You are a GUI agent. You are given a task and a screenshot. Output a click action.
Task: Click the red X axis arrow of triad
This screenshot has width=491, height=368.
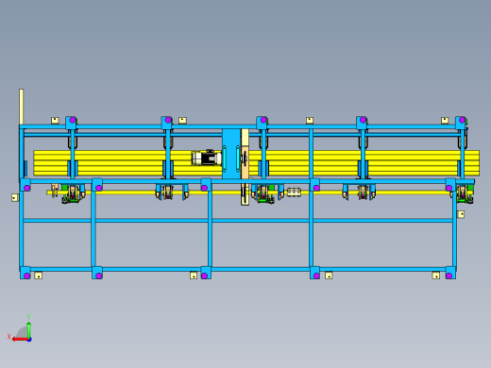coord(21,340)
